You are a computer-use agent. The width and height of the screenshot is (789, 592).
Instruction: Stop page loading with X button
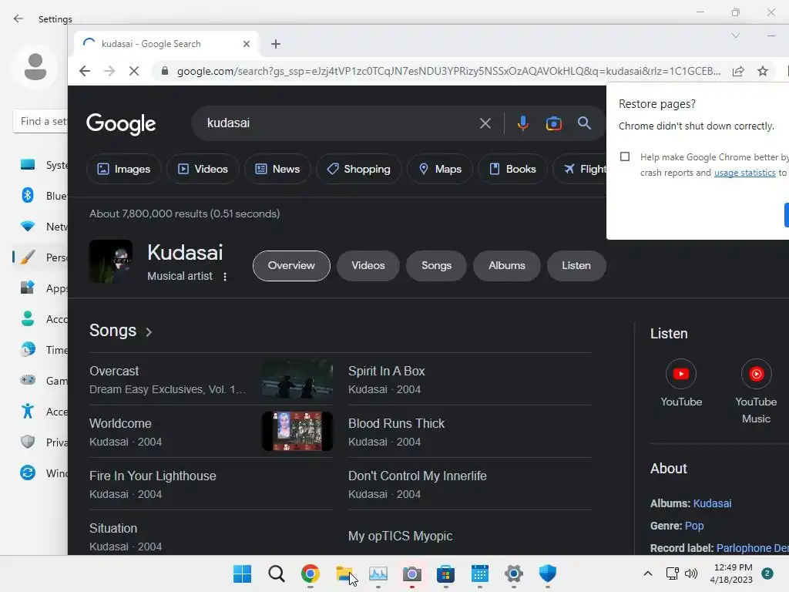pyautogui.click(x=134, y=71)
